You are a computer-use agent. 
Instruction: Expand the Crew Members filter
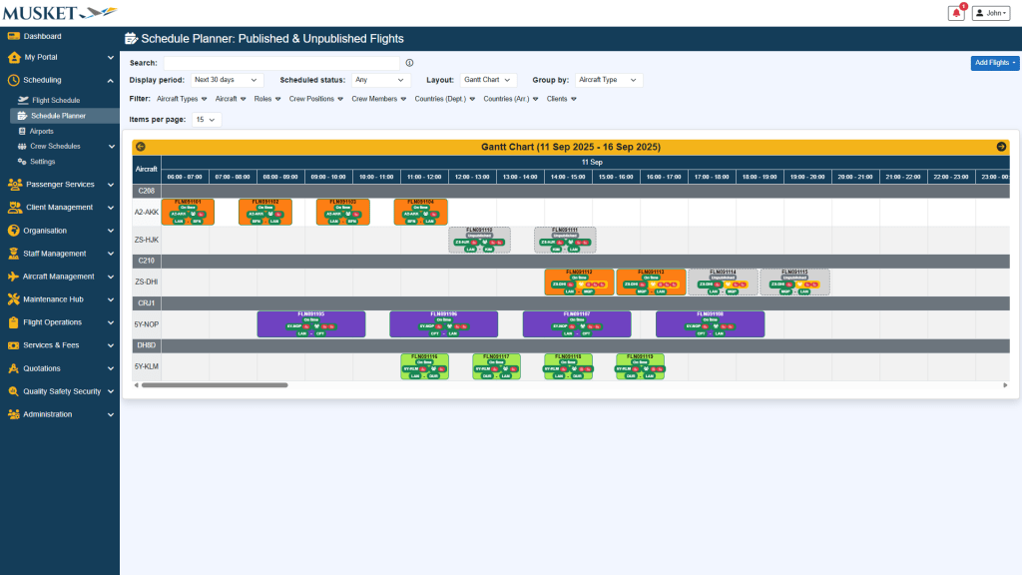378,99
